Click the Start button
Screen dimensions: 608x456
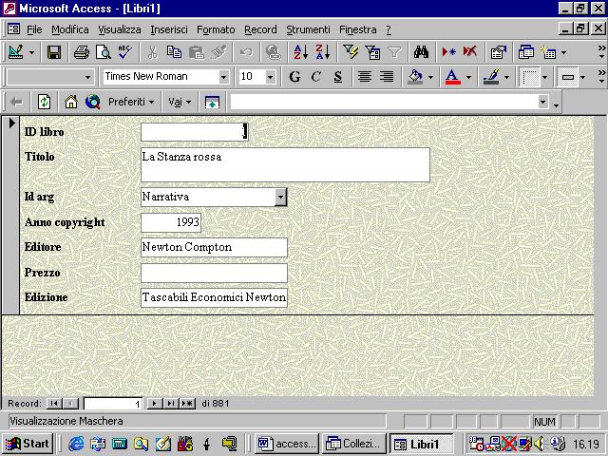[28, 444]
